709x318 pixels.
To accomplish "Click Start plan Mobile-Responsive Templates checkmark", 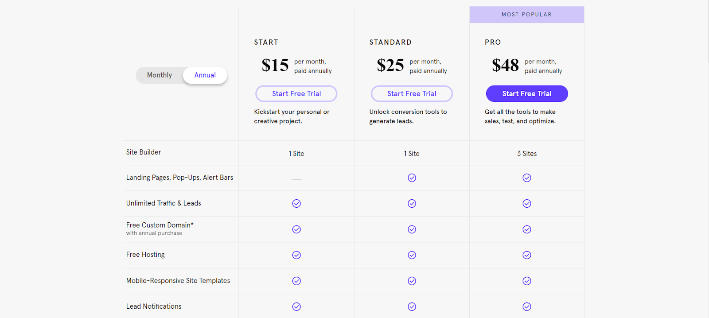I will (296, 281).
